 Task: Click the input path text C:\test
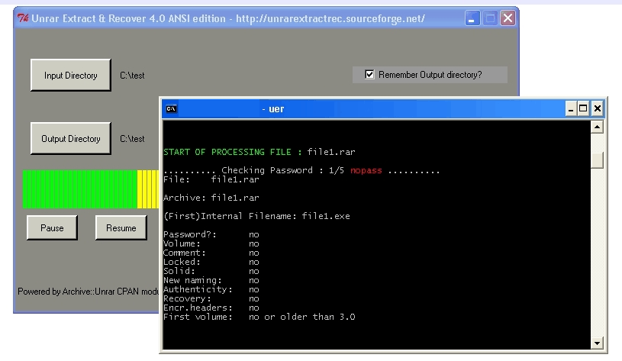click(x=132, y=76)
